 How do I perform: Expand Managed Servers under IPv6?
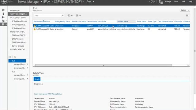click(27, 75)
